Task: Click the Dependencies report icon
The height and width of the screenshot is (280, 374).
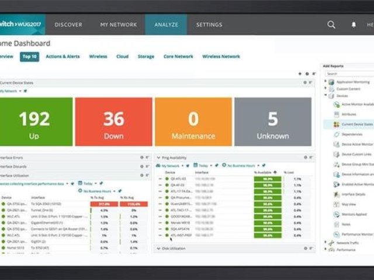Action: coord(337,134)
